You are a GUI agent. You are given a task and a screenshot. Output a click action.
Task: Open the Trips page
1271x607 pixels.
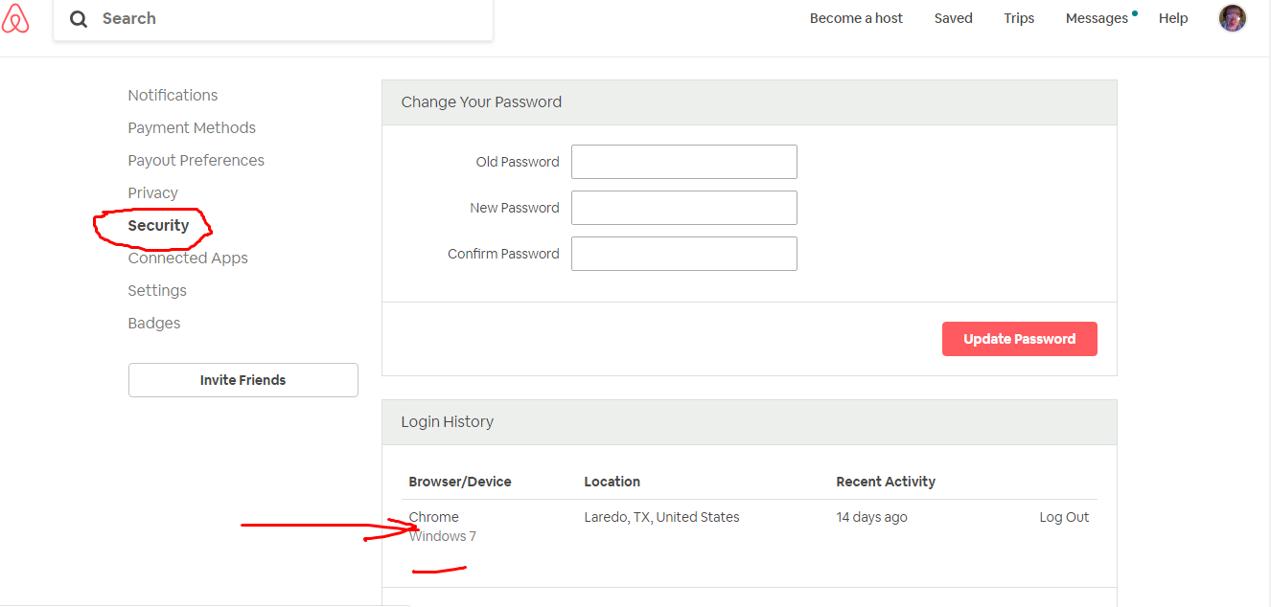(x=1019, y=18)
